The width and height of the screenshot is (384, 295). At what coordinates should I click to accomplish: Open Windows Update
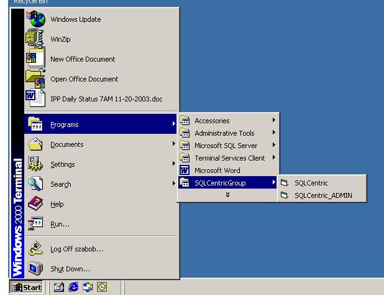click(x=102, y=19)
